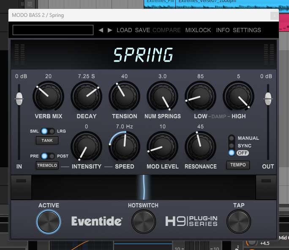
Task: Select MANUAL tempo mode
Action: click(232, 138)
